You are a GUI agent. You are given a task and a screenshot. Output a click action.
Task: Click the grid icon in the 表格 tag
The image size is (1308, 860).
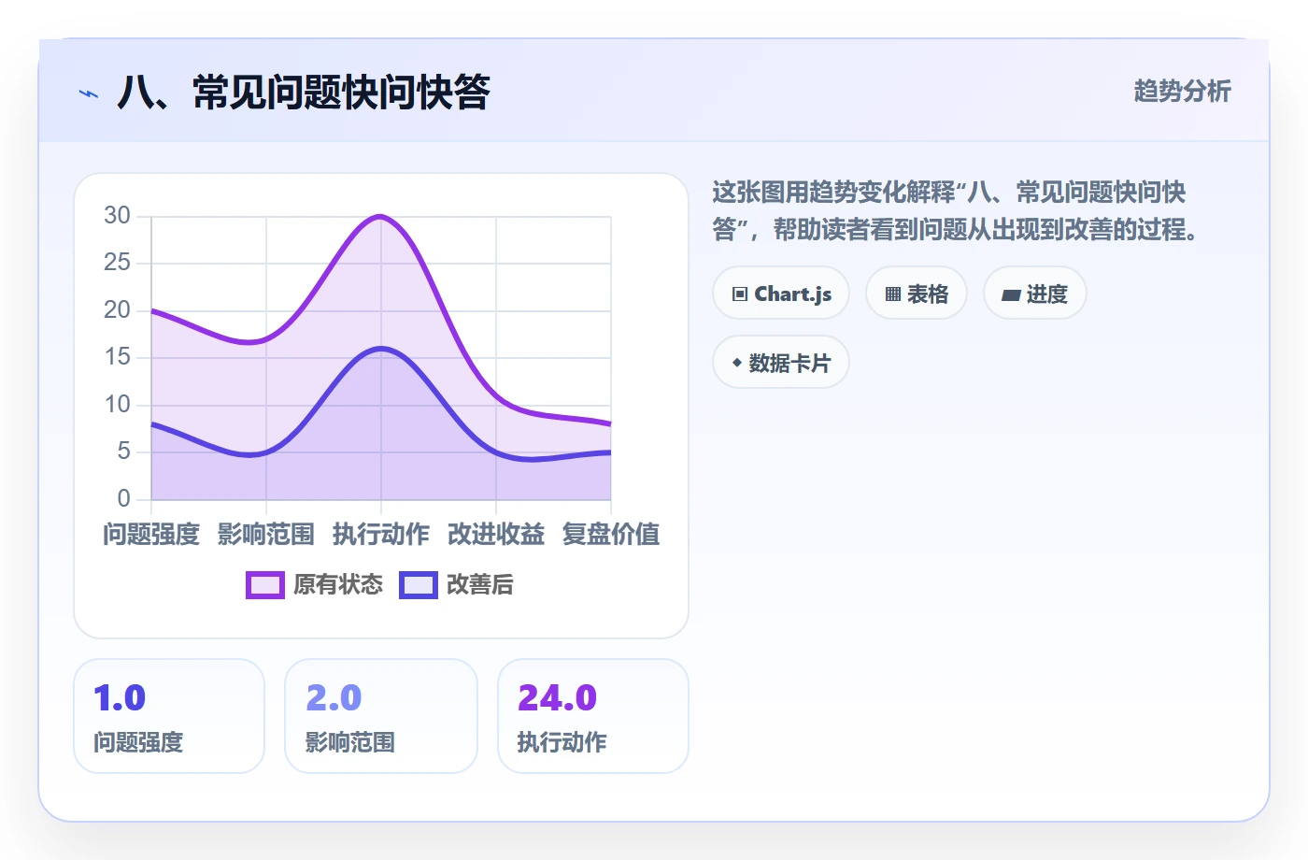(x=893, y=294)
